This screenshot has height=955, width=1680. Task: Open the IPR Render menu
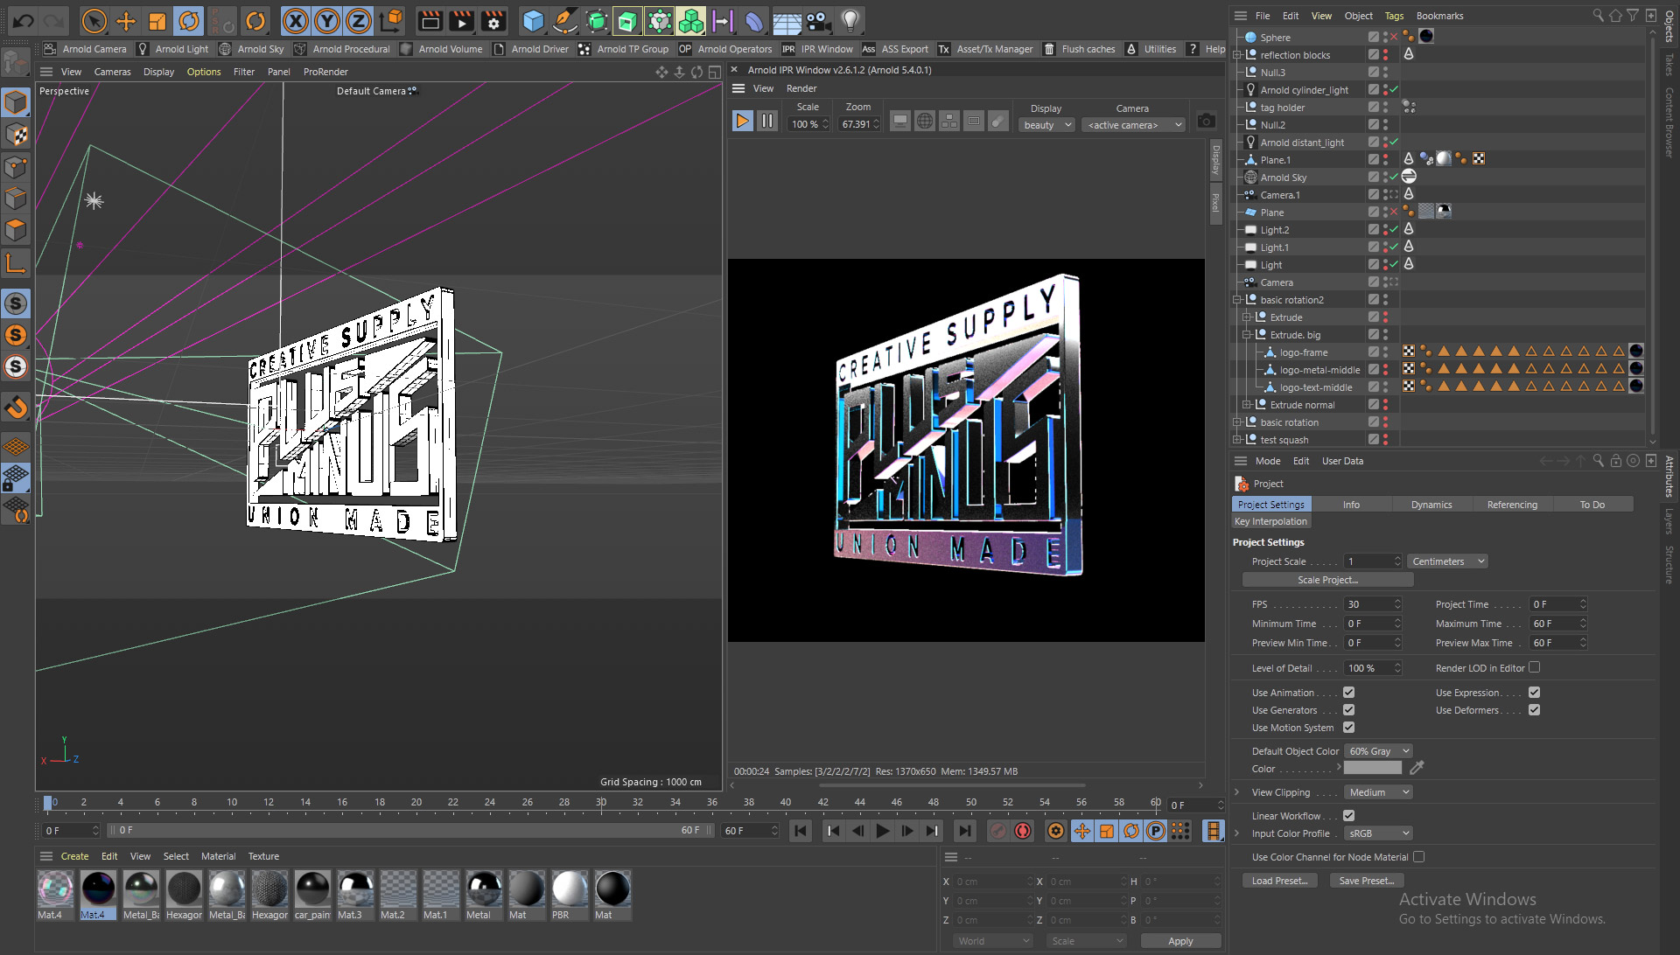click(801, 88)
